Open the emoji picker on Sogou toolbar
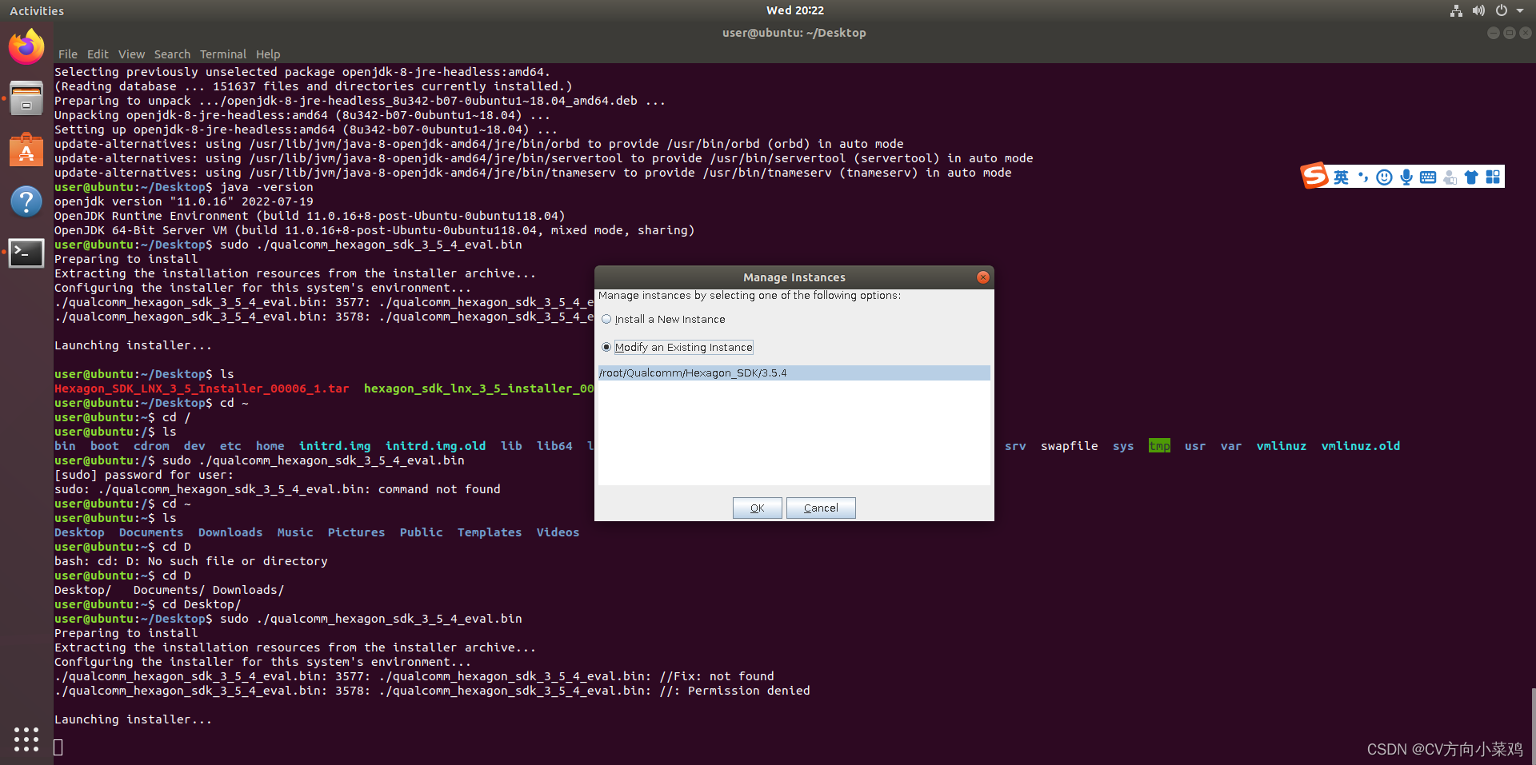The width and height of the screenshot is (1536, 765). (x=1384, y=176)
